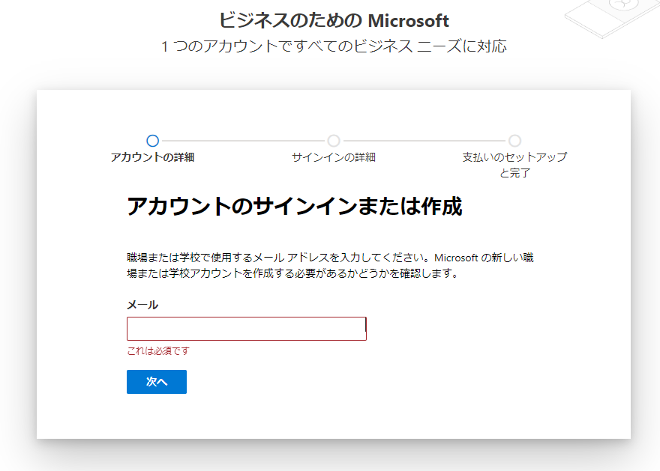Click the right end of the email box
The width and height of the screenshot is (660, 471).
click(x=361, y=329)
